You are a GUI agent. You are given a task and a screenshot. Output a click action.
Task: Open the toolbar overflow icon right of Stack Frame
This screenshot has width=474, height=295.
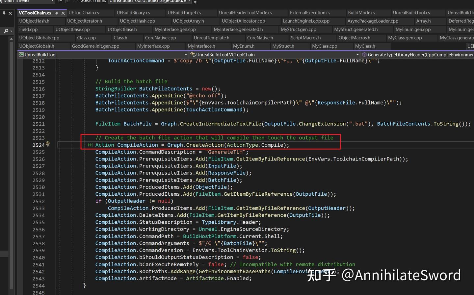click(195, 2)
